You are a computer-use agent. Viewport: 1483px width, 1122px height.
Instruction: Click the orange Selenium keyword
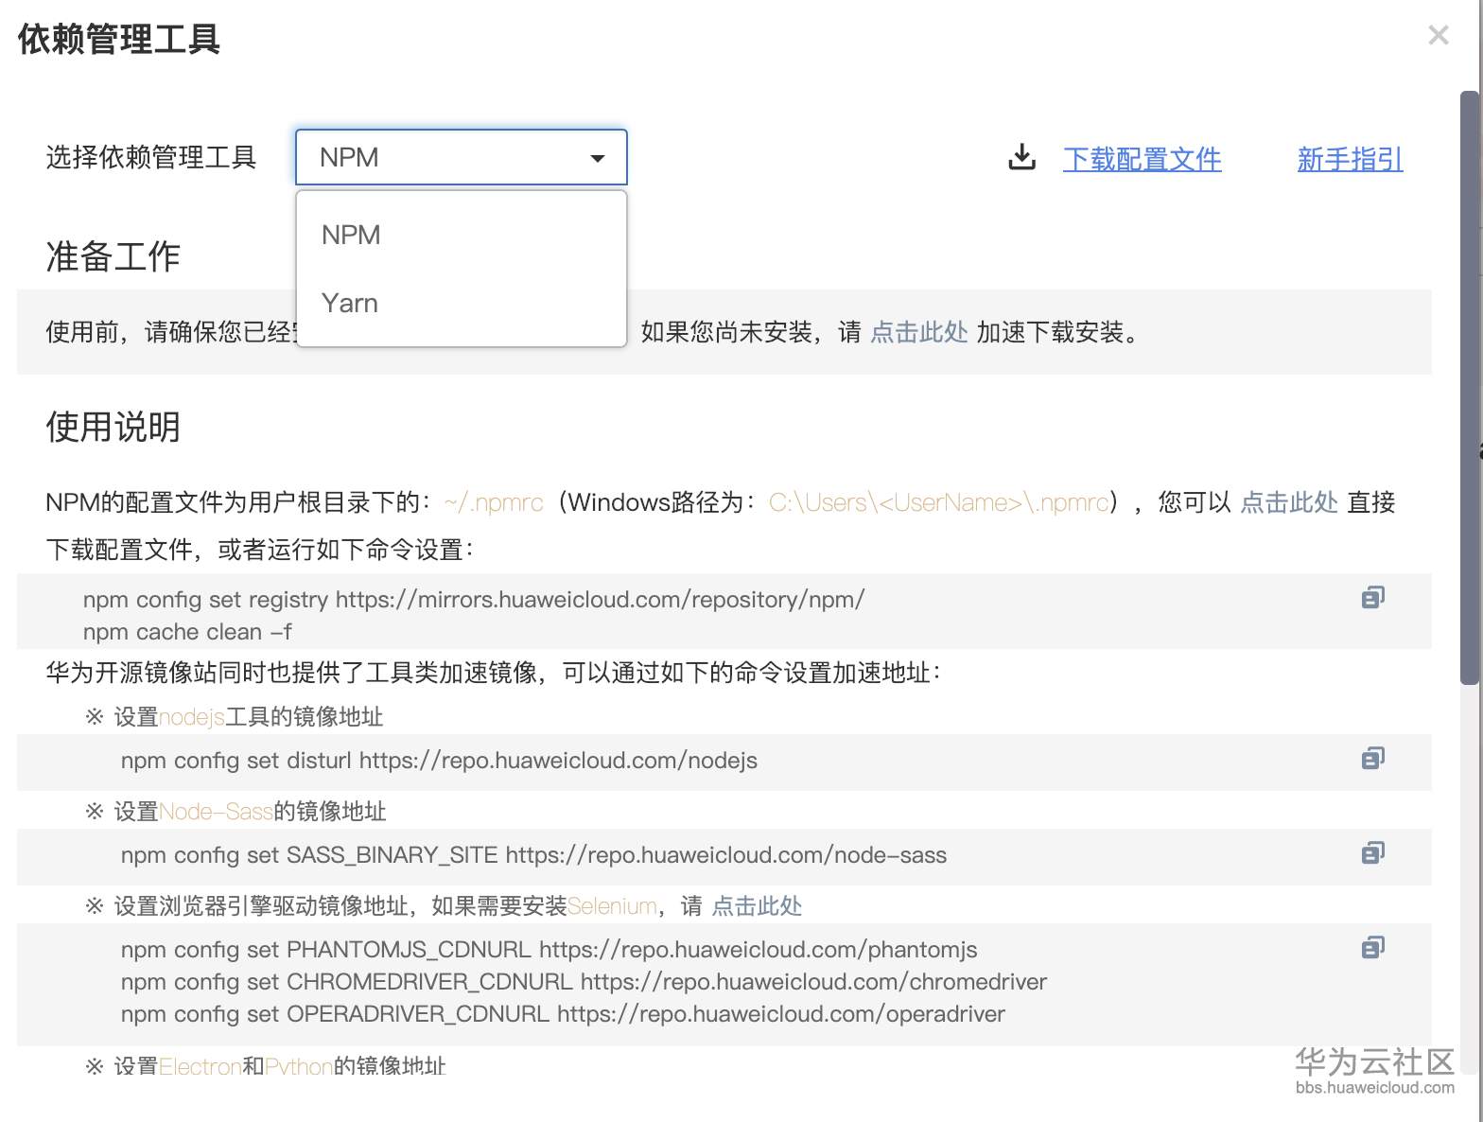coord(612,906)
